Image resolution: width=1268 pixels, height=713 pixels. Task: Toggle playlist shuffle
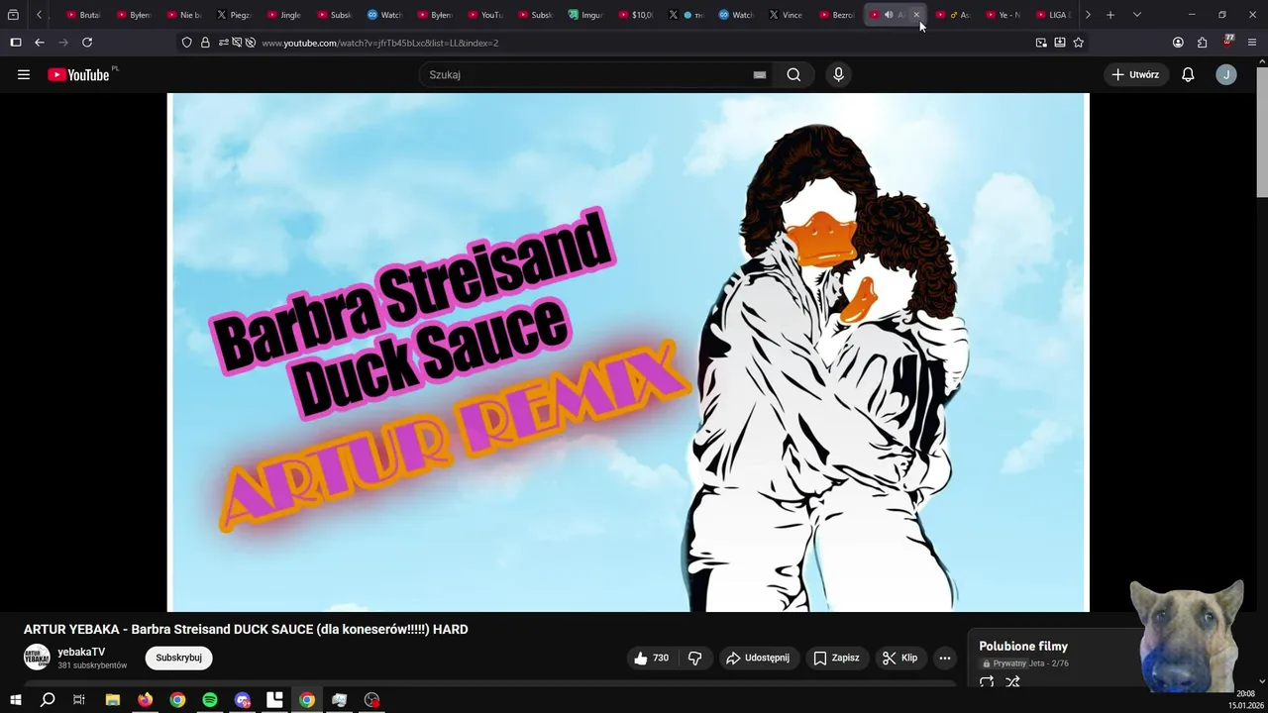click(x=1012, y=682)
